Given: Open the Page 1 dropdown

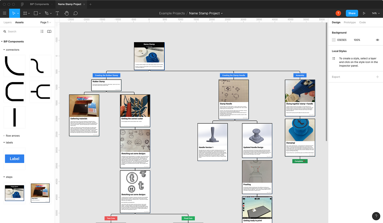Looking at the screenshot, I should click(x=45, y=22).
